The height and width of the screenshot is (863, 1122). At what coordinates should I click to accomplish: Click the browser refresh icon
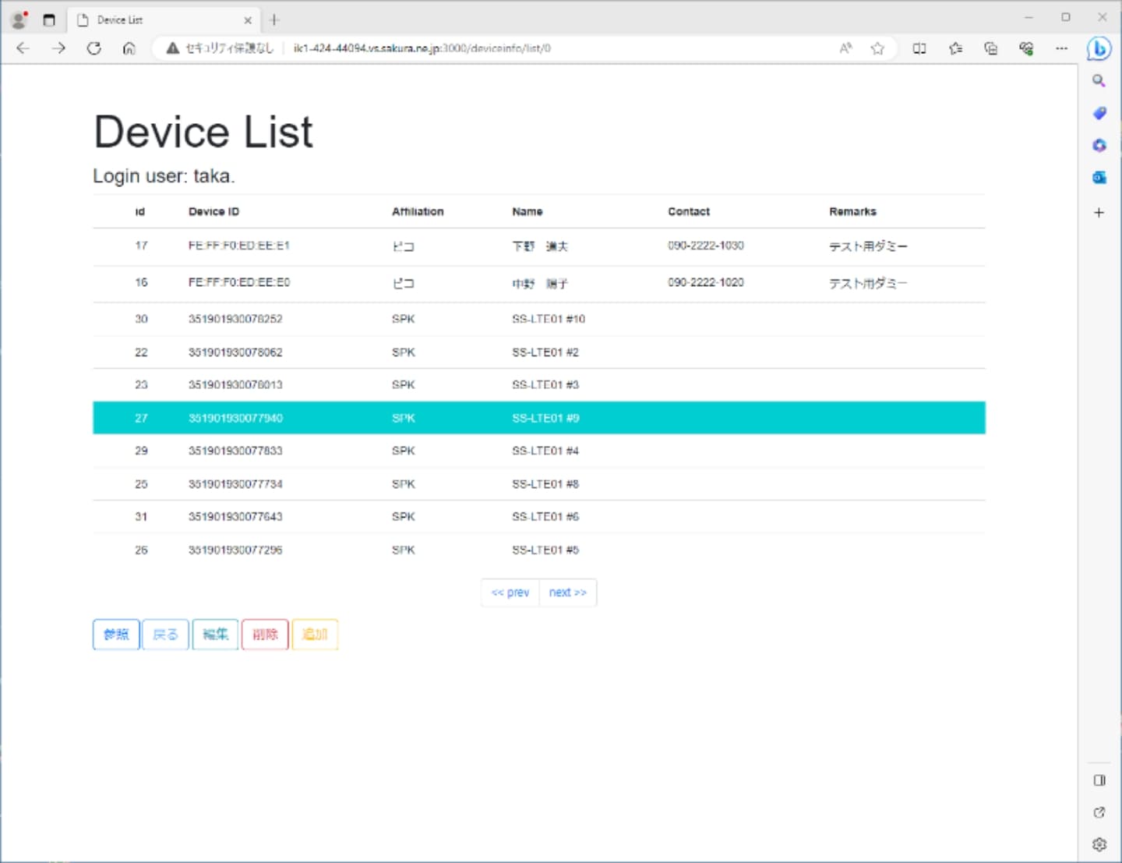point(93,48)
